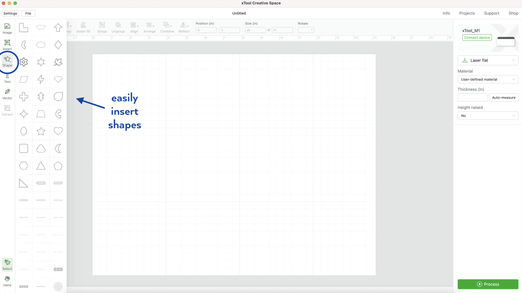522x293 pixels.
Task: Click the Ungroup toolbar button
Action: click(x=118, y=28)
